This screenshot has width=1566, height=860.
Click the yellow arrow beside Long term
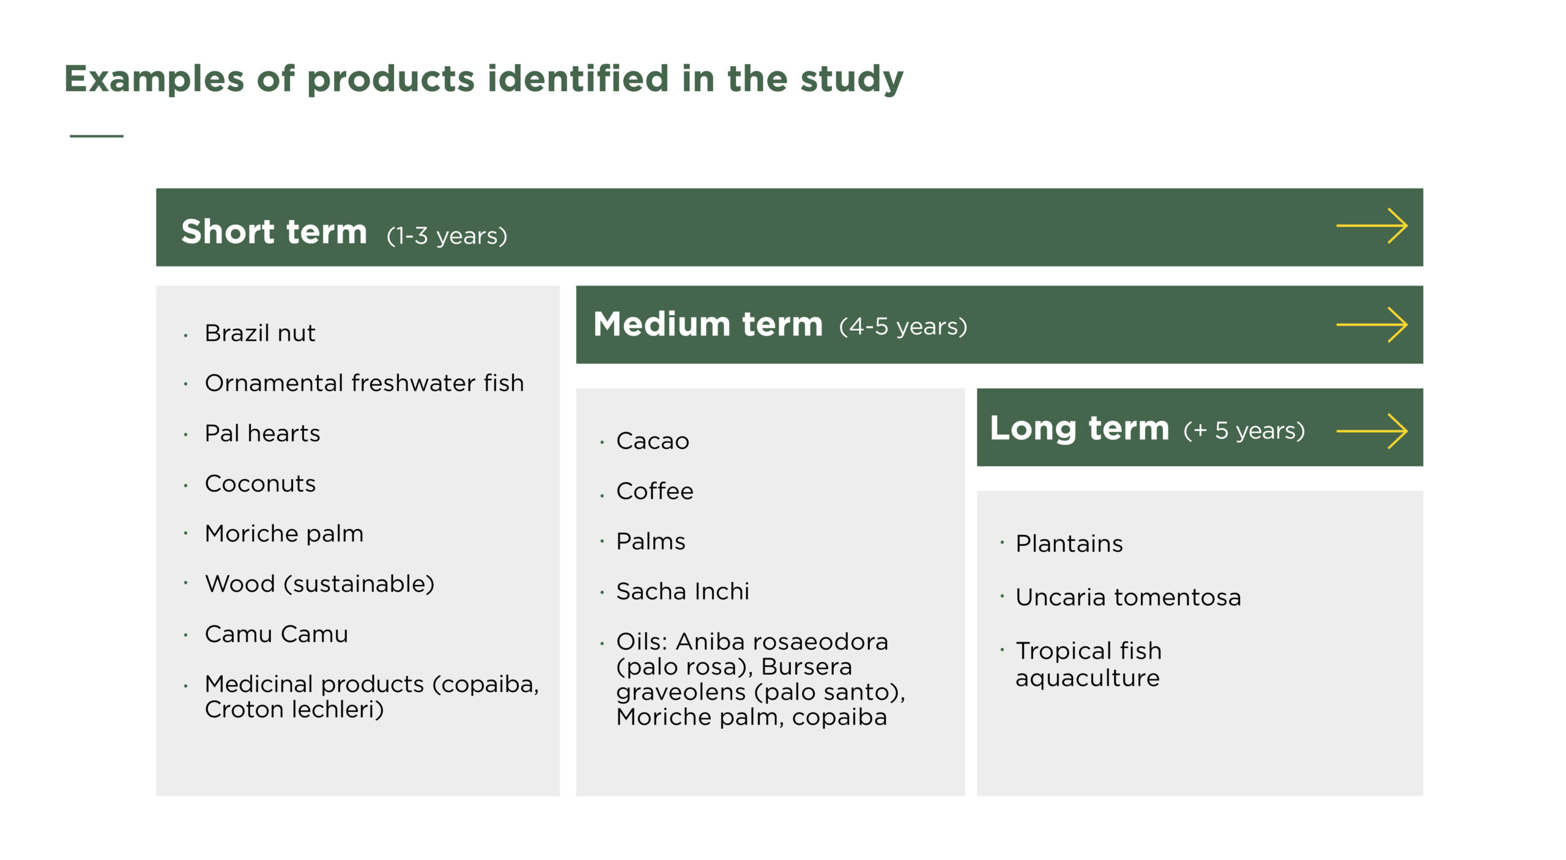(1371, 431)
